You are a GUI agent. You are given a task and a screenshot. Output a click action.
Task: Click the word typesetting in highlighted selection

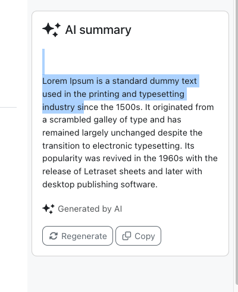pyautogui.click(x=162, y=94)
